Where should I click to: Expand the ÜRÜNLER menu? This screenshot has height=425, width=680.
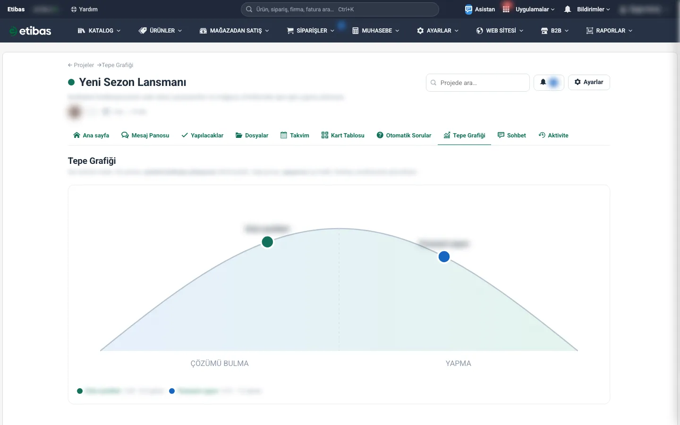tap(161, 31)
